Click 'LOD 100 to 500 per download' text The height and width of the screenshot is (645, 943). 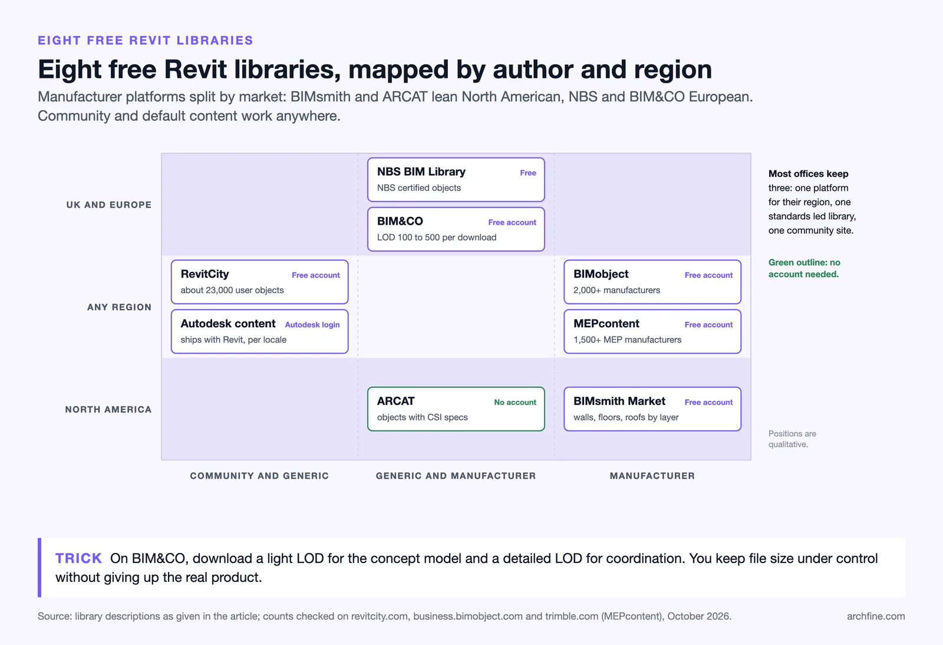[x=437, y=238]
